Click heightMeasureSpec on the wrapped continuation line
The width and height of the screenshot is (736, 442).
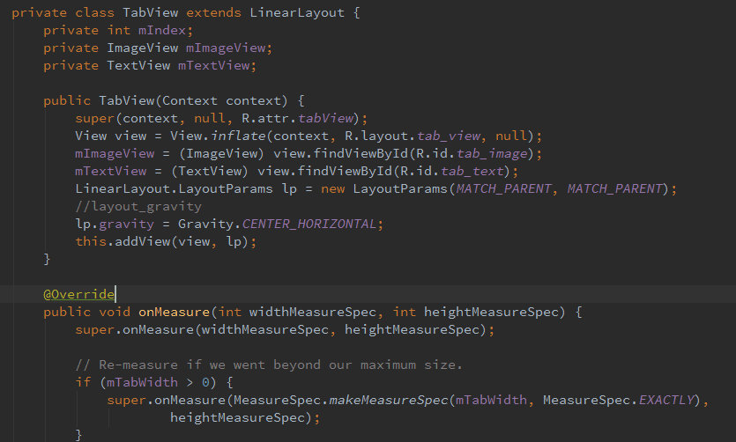tap(237, 417)
